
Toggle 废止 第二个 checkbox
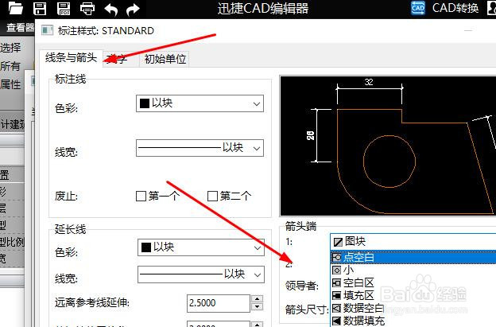[x=212, y=197]
